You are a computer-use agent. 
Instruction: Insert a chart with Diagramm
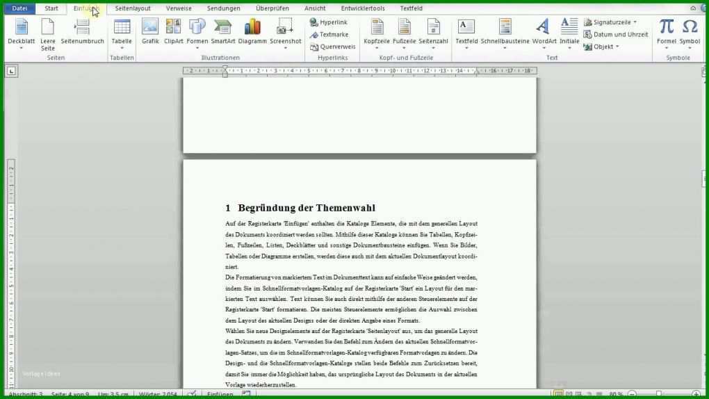(x=252, y=32)
